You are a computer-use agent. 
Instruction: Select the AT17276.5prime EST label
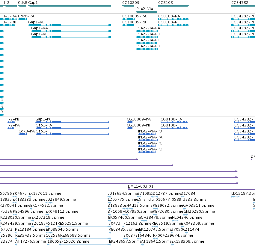[x=31, y=242]
